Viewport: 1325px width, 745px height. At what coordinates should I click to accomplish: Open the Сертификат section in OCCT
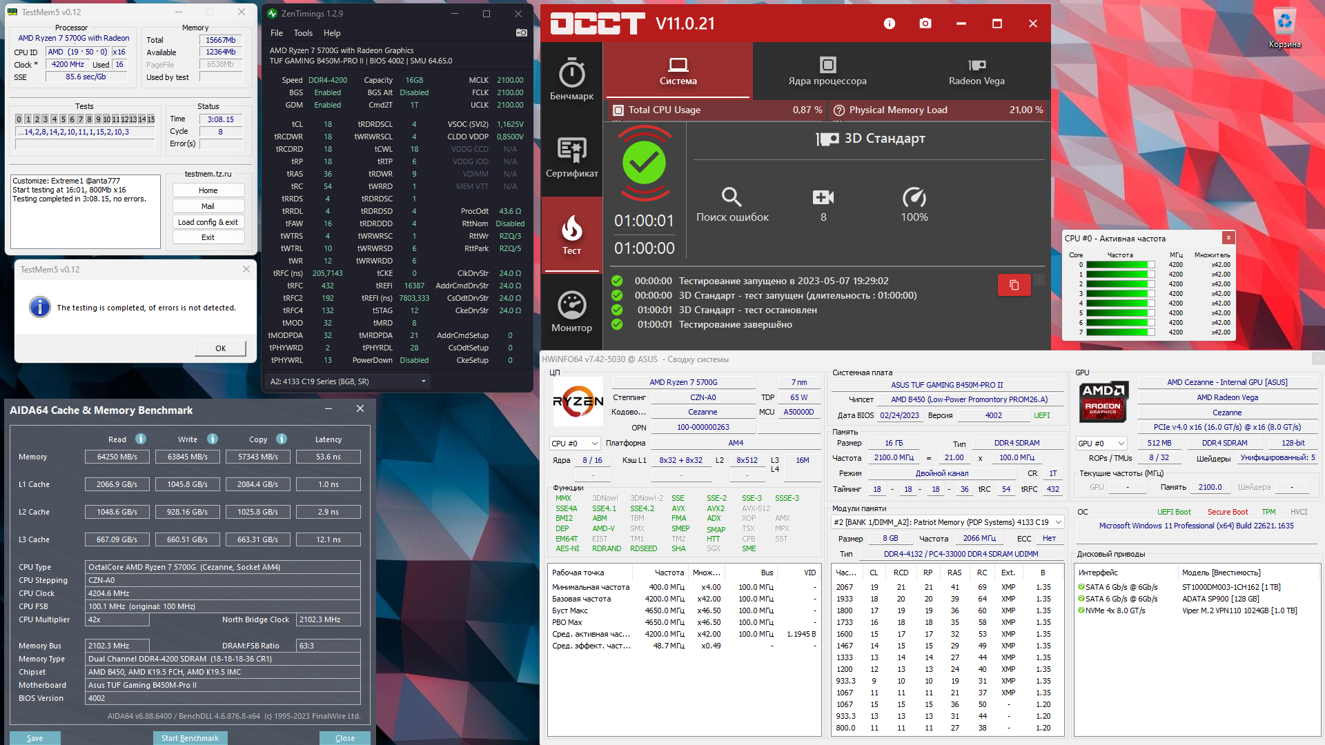(571, 158)
